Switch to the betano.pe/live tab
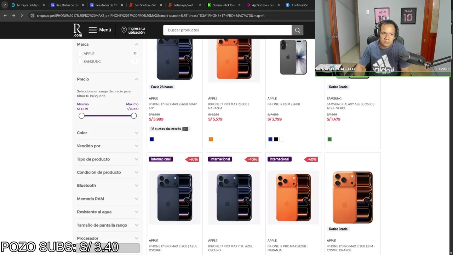 183,5
